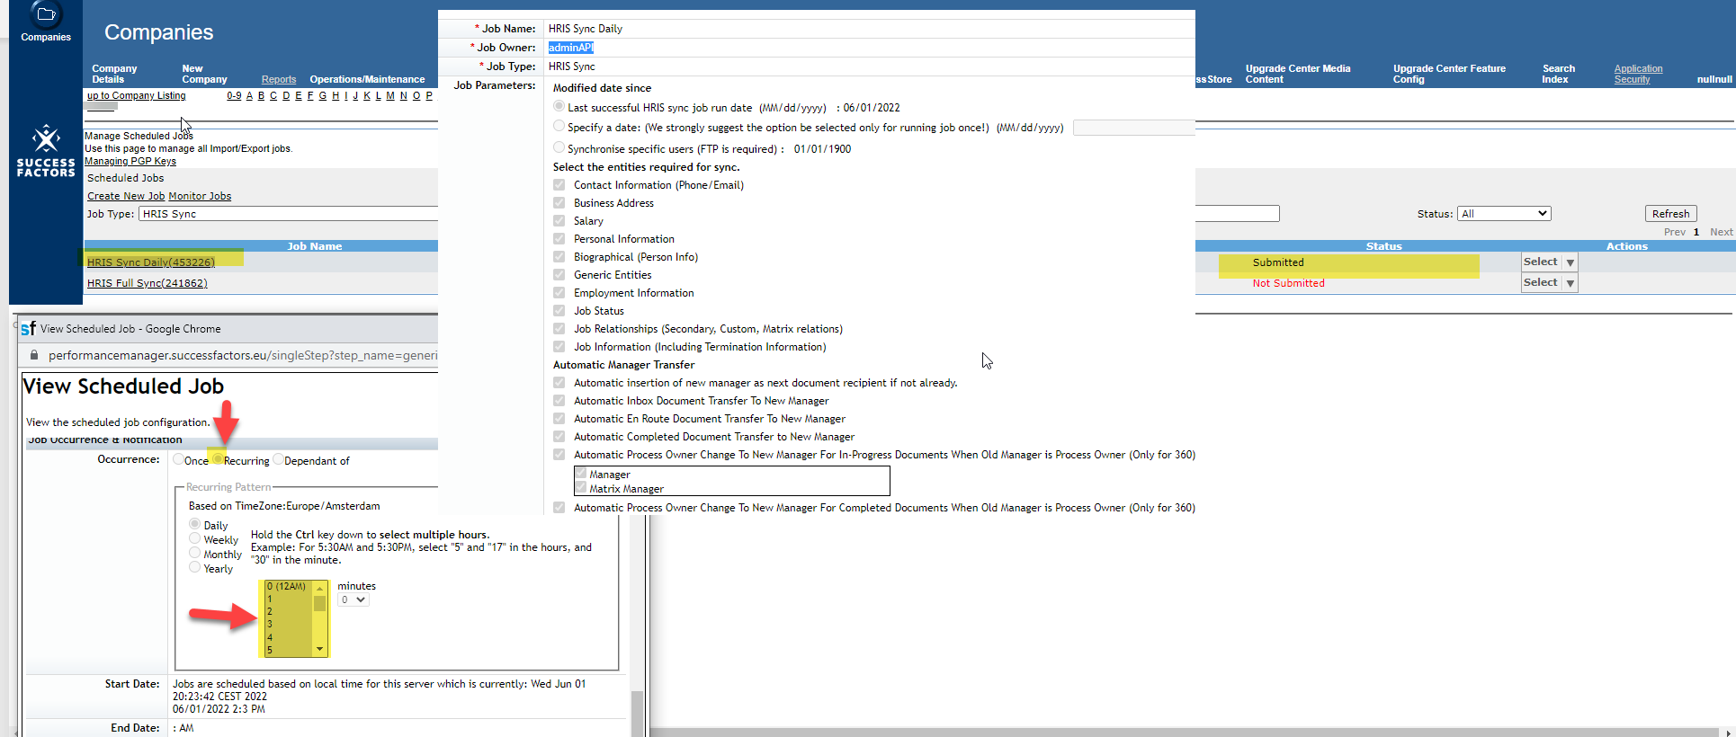This screenshot has height=737, width=1736.
Task: Toggle Generic Entities checkbox
Action: [559, 274]
